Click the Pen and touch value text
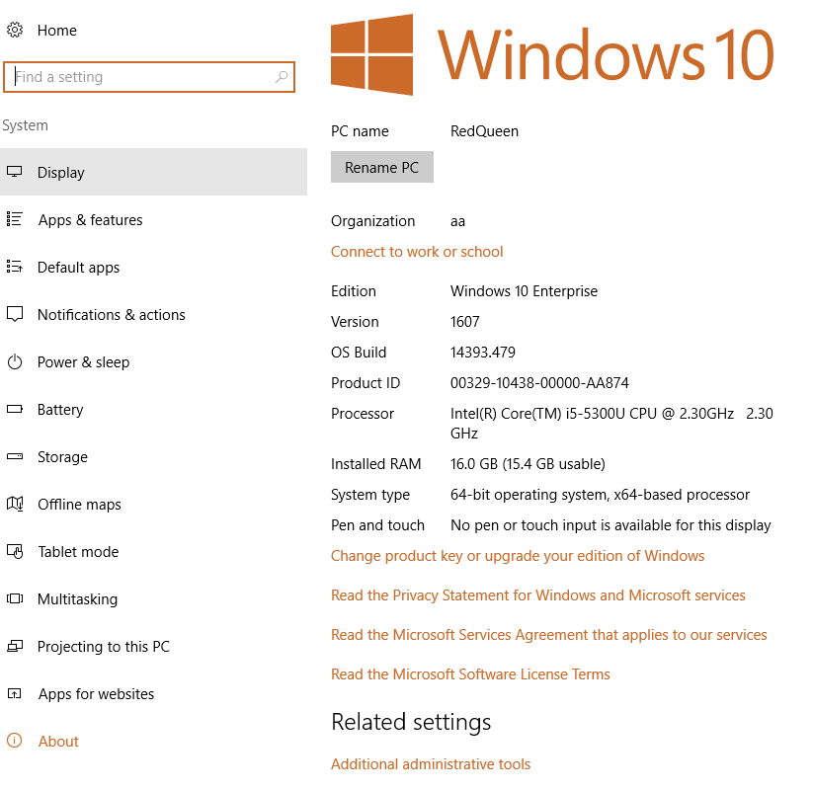 point(610,525)
